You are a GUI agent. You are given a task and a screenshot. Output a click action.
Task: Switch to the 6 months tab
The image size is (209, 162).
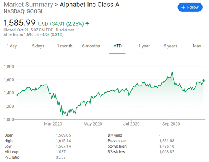pyautogui.click(x=91, y=46)
